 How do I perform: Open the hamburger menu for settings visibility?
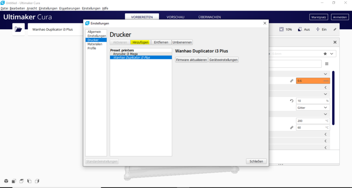pos(326,64)
